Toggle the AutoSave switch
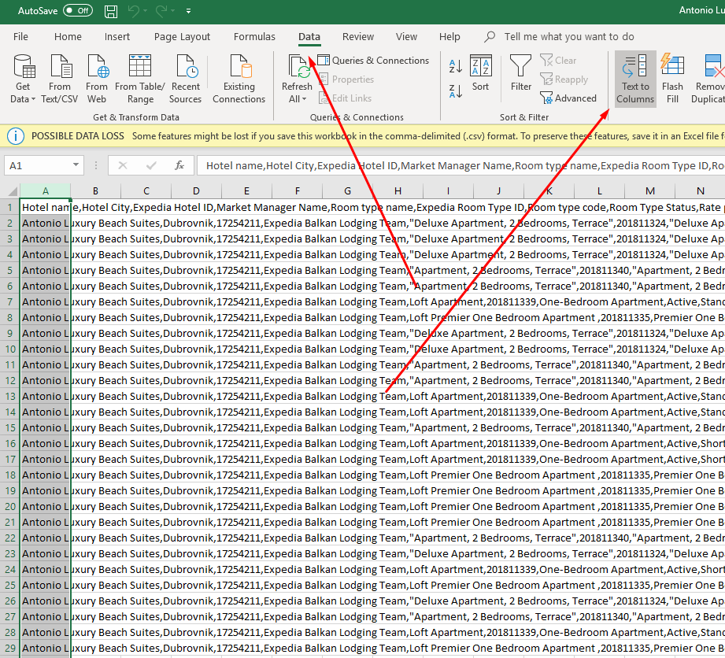 78,11
